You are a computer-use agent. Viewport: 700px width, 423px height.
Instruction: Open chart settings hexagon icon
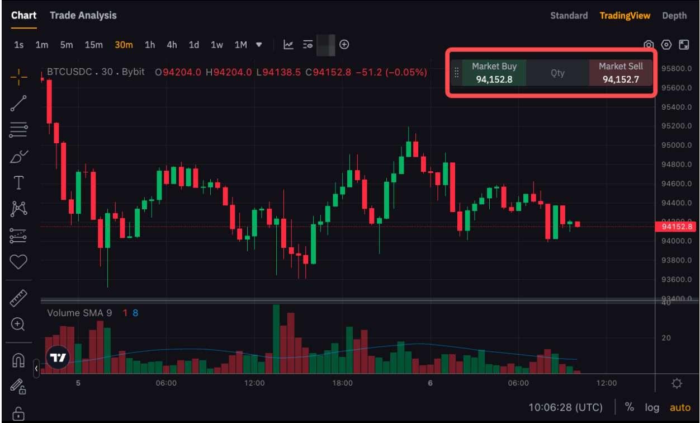click(x=666, y=45)
